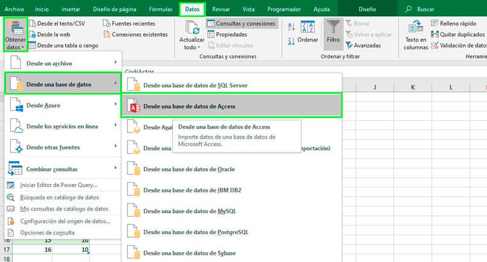Open Configuración del origen de datos
The image size is (487, 262).
[63, 221]
